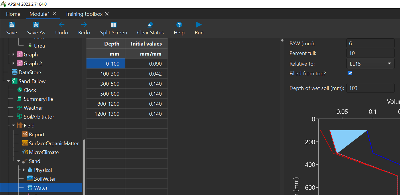The image size is (400, 195).
Task: Click the PAW (mm) input field
Action: 371,43
